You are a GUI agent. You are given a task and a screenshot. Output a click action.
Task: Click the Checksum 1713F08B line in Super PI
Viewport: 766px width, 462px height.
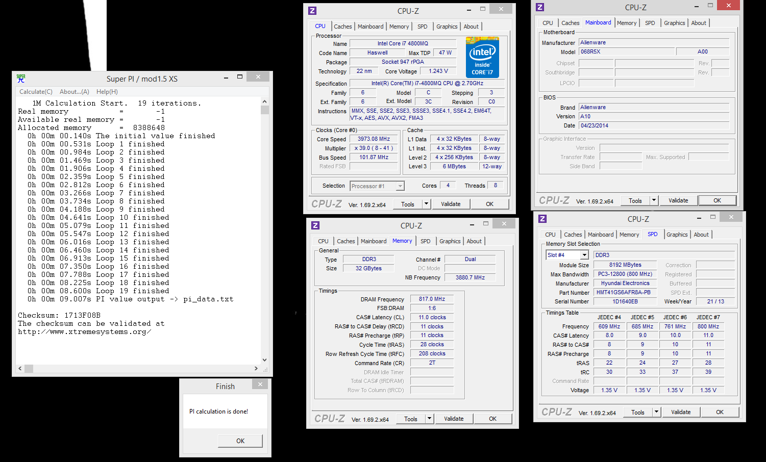59,315
